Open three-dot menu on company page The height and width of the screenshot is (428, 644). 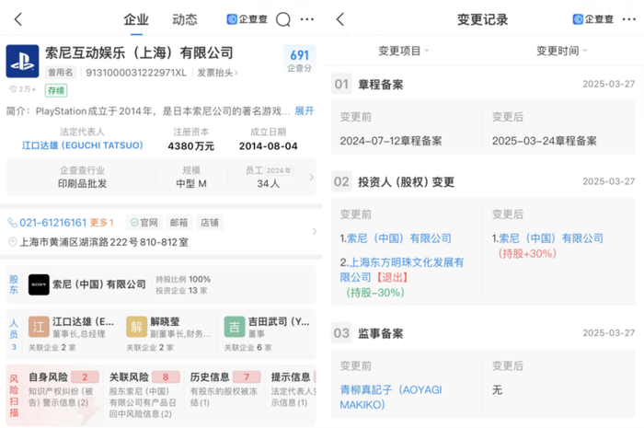coord(307,19)
